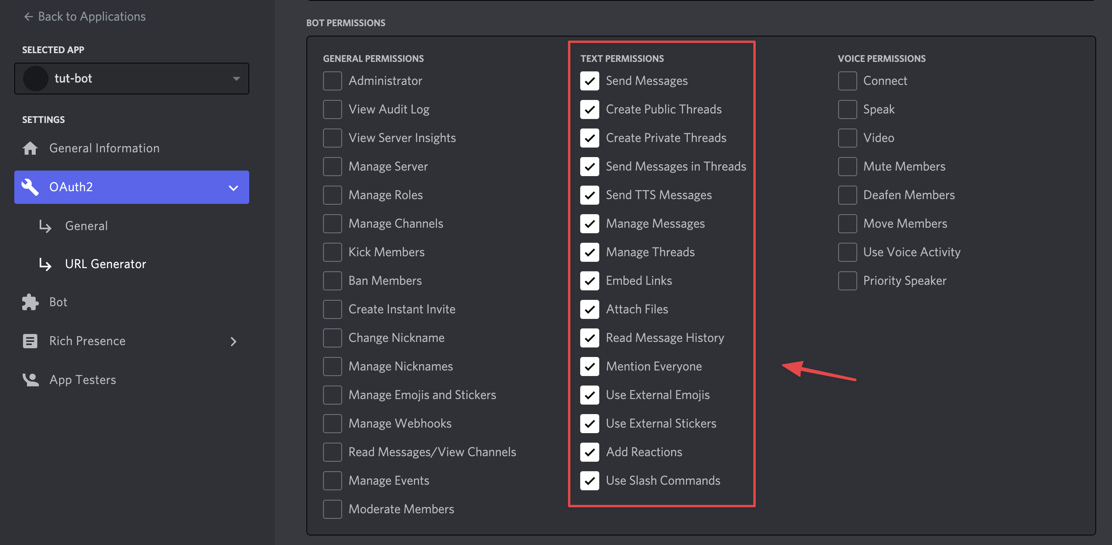Image resolution: width=1112 pixels, height=545 pixels.
Task: Click the tut-bot app avatar
Action: (x=35, y=79)
